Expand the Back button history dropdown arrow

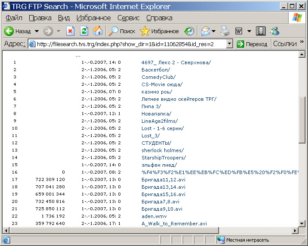(37, 31)
